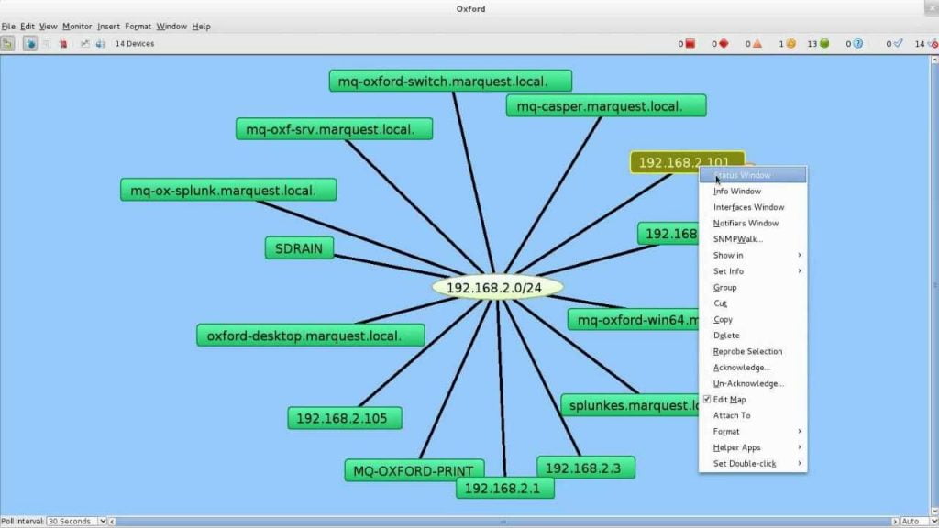
Task: Click the red square down-status counter icon
Action: tap(690, 43)
